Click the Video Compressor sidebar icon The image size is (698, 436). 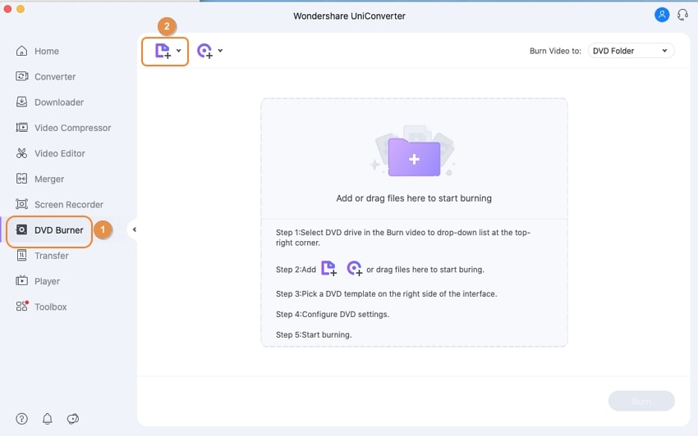(x=21, y=128)
